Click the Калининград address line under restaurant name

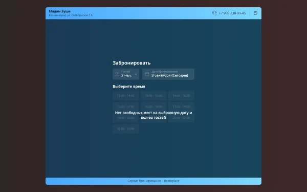coord(71,15)
